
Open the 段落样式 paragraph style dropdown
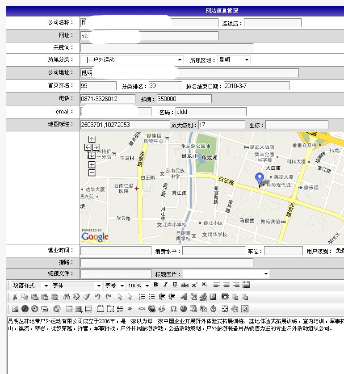tap(30, 285)
